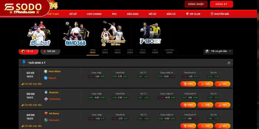259x129 pixels.
Task: Select 4.60 1X2 TT odds in AS Roma row
Action: (x=146, y=119)
